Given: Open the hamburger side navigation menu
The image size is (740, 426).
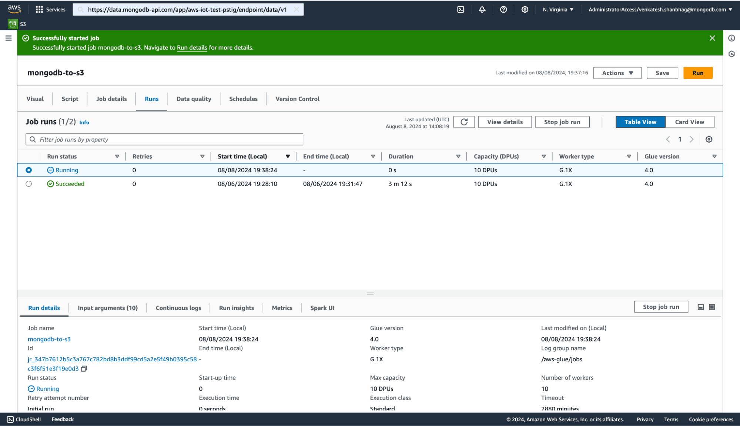Looking at the screenshot, I should coord(9,38).
